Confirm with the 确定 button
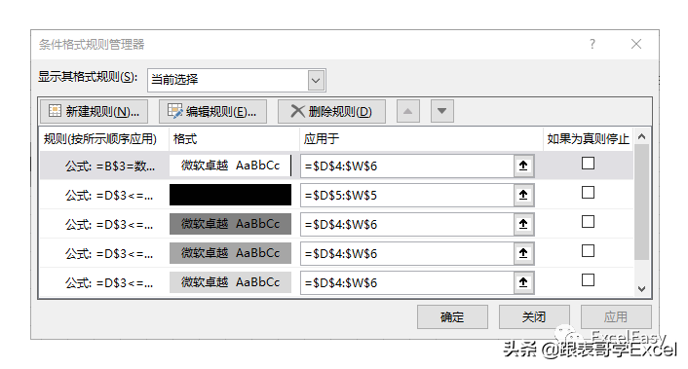Viewport: 688px width, 369px height. coord(452,316)
